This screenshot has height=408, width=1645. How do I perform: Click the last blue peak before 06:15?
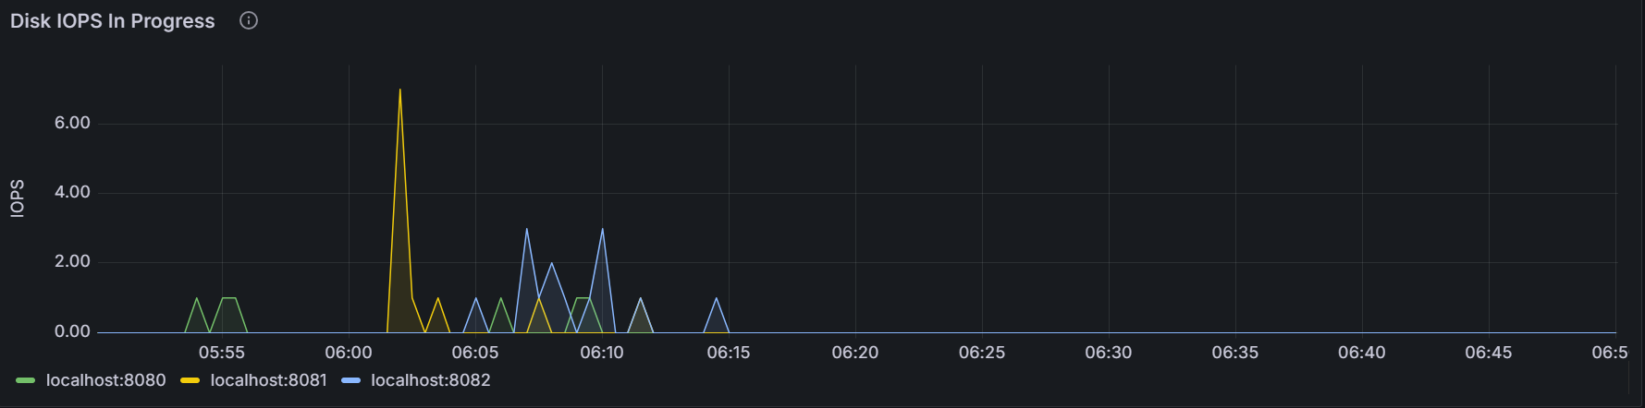point(717,298)
